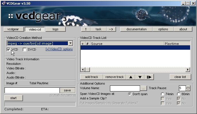Click the output filename field beside save
Screen dimensions: 197x114
pyautogui.click(x=32, y=90)
